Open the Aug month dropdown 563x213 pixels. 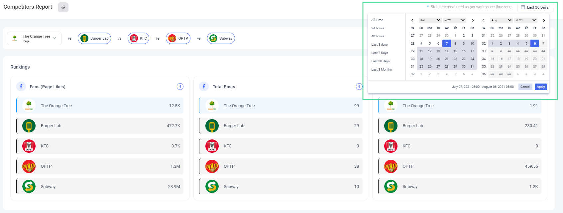(501, 20)
